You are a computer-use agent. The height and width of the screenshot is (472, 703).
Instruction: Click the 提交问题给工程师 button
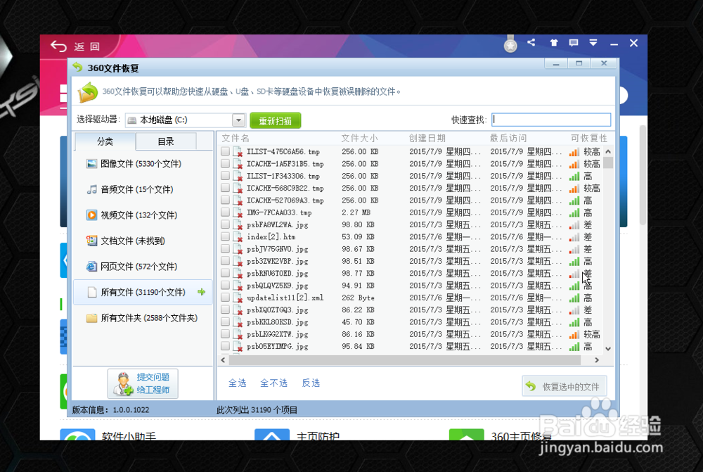[x=143, y=383]
